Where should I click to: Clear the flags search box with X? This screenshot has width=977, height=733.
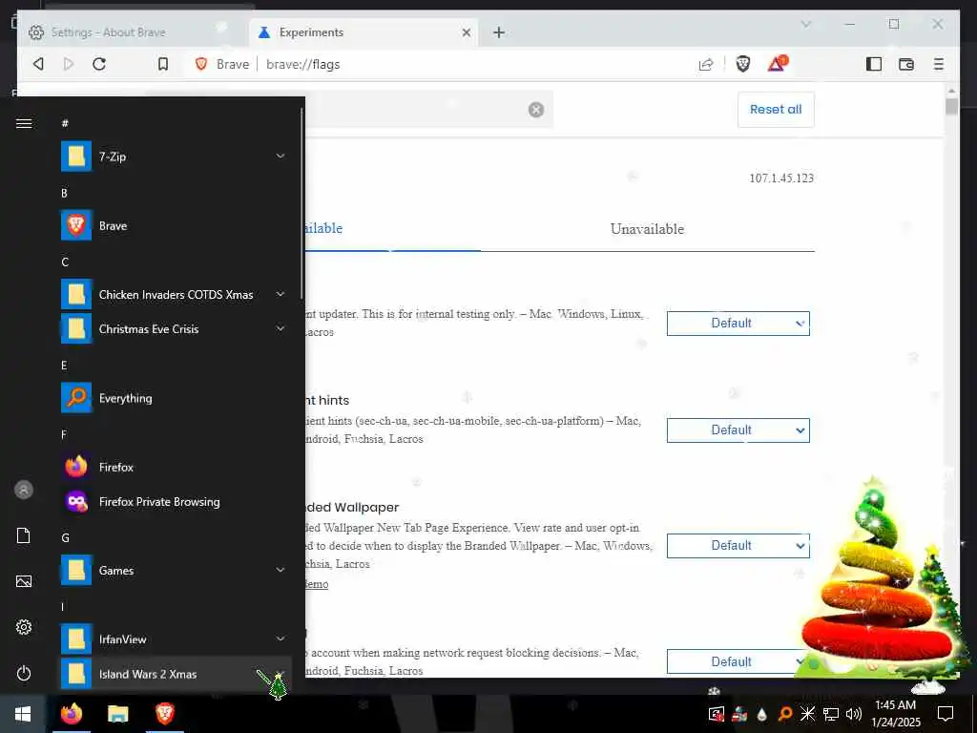point(536,110)
